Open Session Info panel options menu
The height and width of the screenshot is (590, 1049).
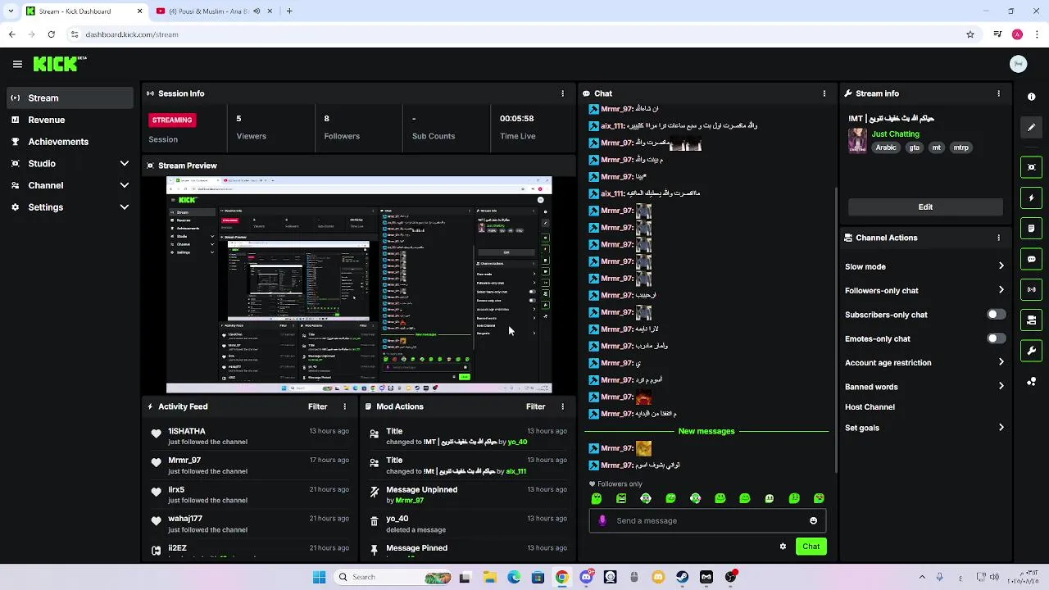coord(562,93)
